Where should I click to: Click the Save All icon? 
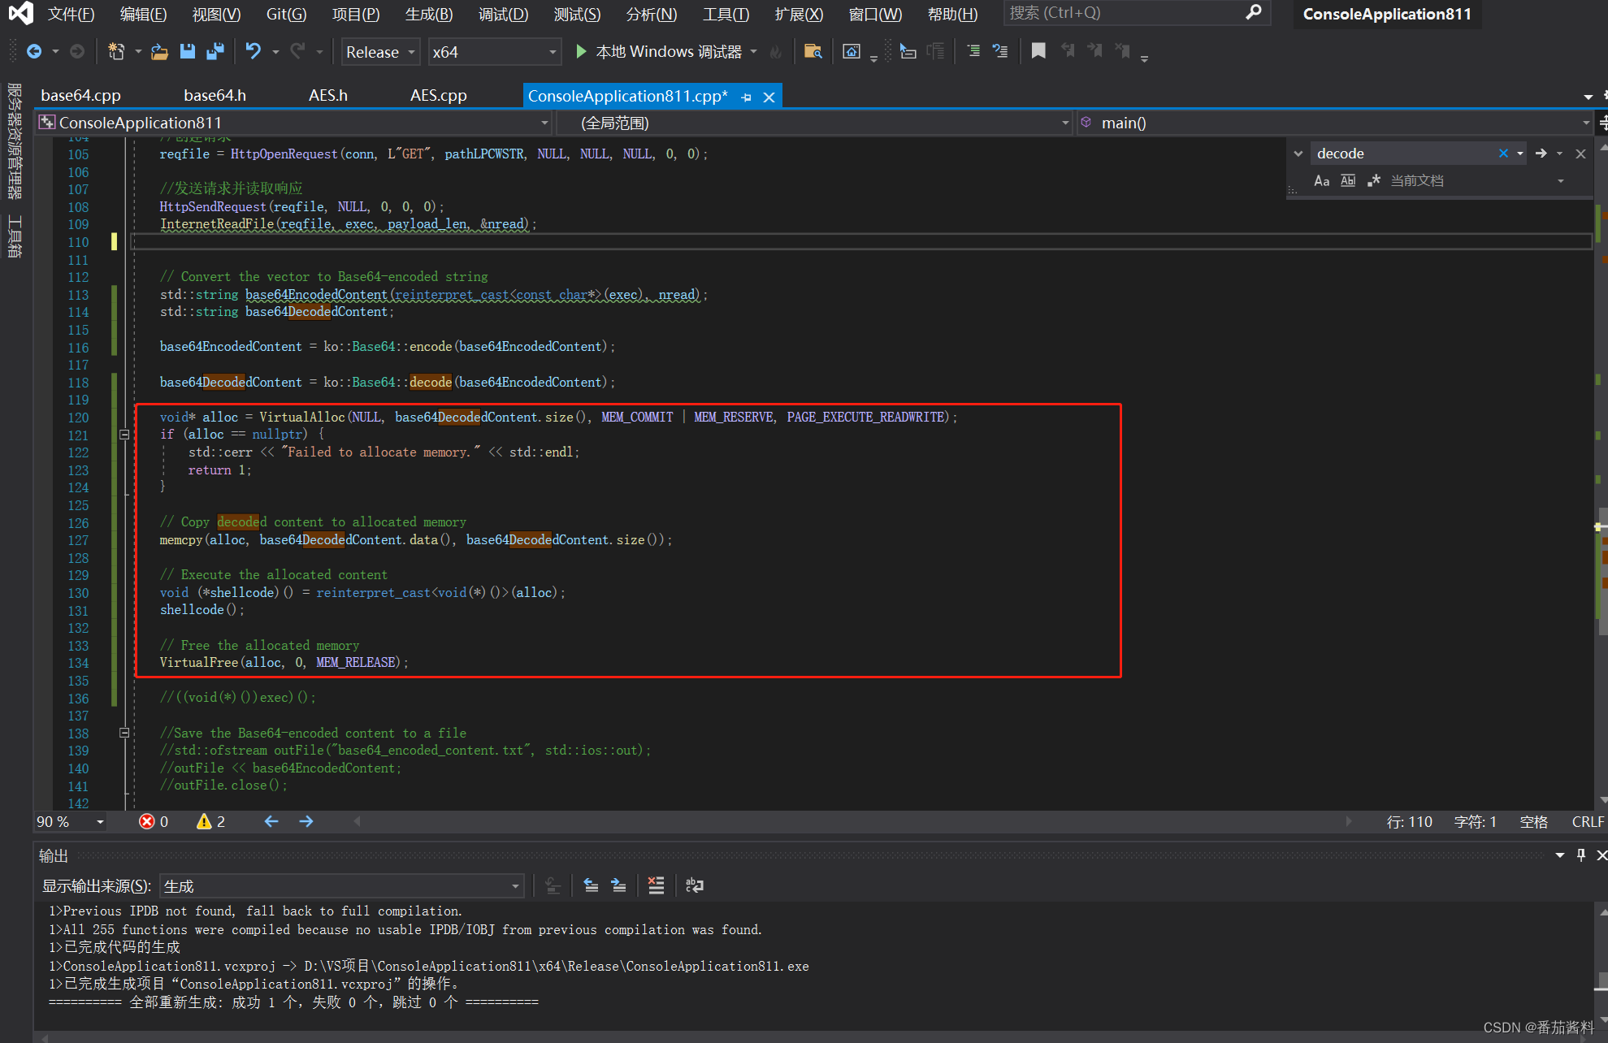point(215,52)
